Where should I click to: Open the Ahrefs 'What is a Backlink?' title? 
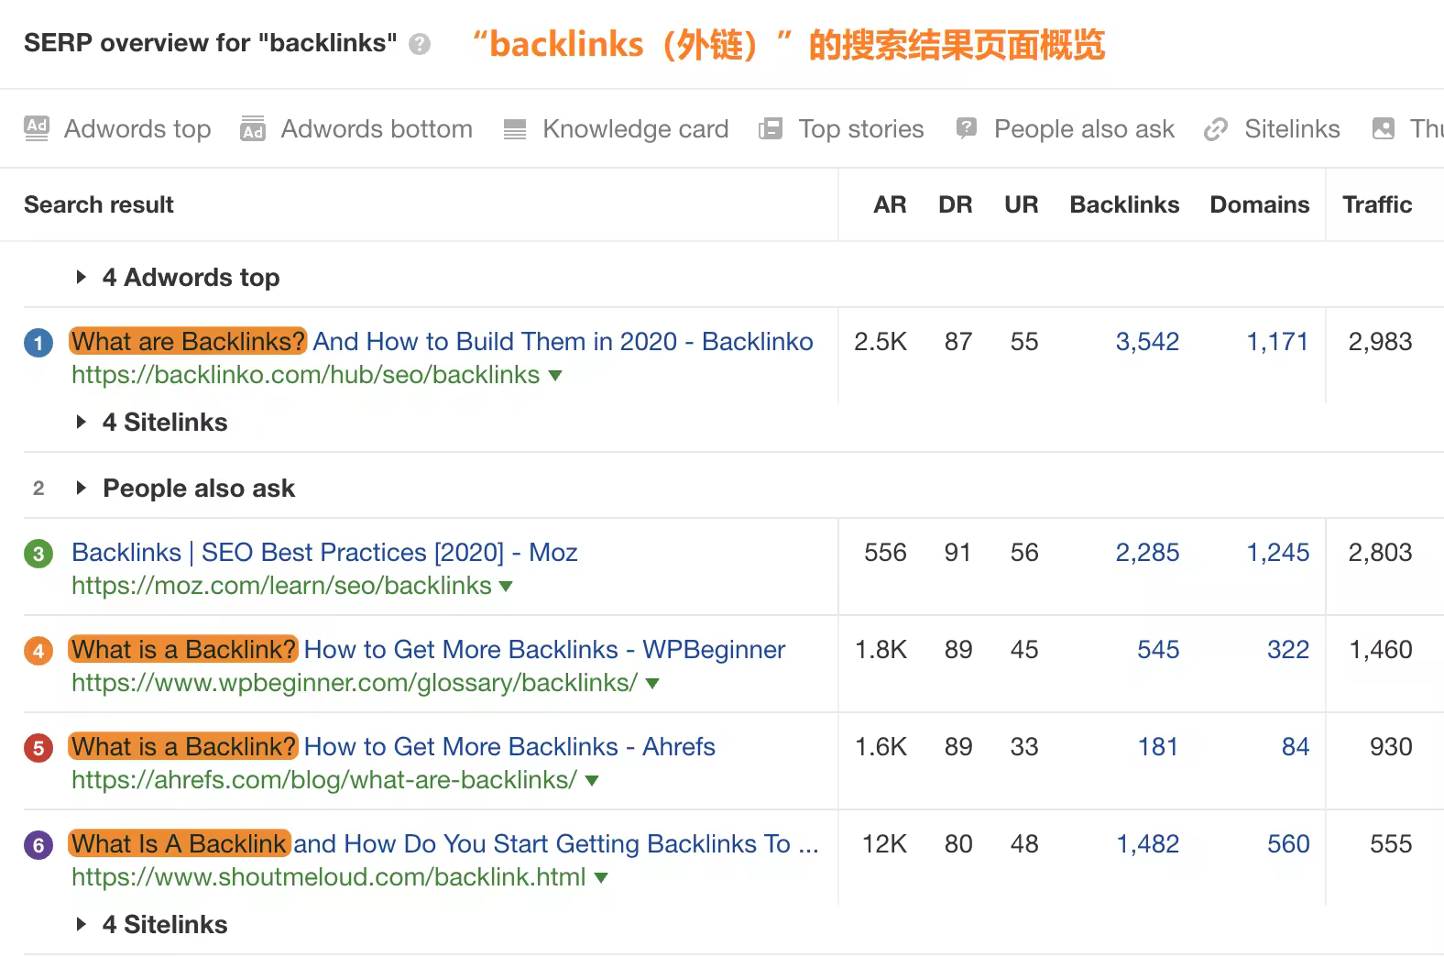(392, 747)
